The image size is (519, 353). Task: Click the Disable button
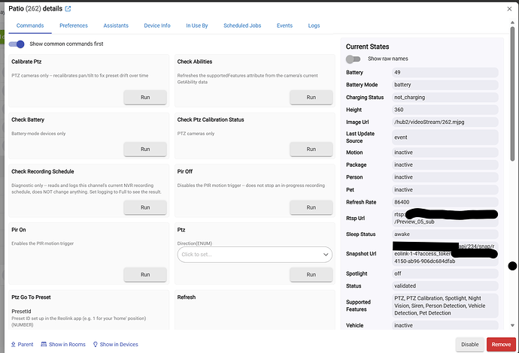click(470, 345)
